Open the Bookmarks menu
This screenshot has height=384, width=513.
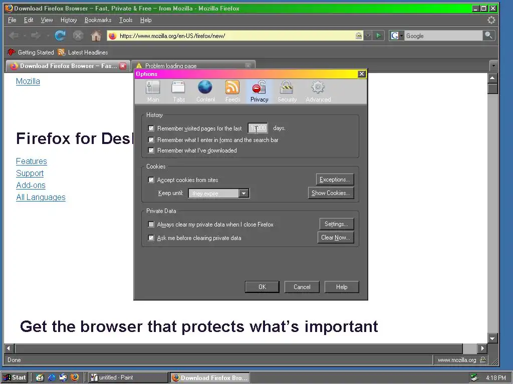click(98, 20)
